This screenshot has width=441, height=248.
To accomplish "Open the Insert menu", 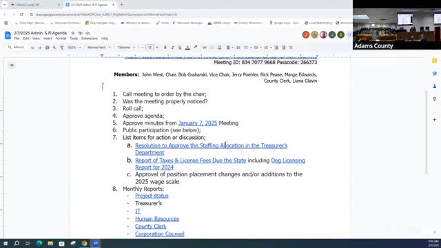I will tap(48, 39).
